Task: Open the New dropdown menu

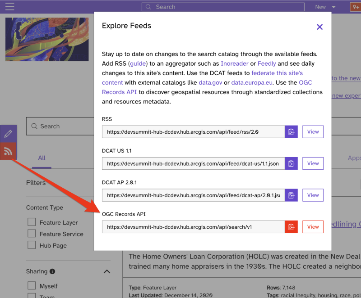Action: click(x=325, y=7)
